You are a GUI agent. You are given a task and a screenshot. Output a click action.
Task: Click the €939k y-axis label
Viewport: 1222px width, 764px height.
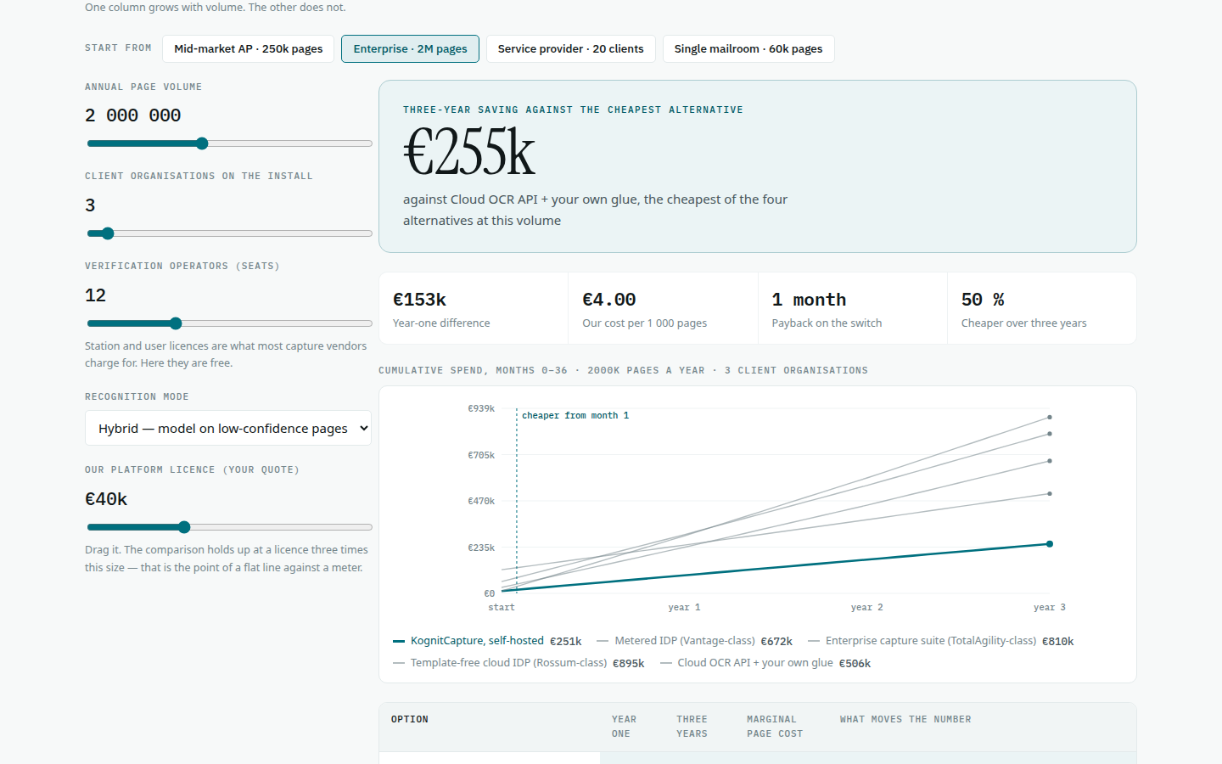point(481,409)
